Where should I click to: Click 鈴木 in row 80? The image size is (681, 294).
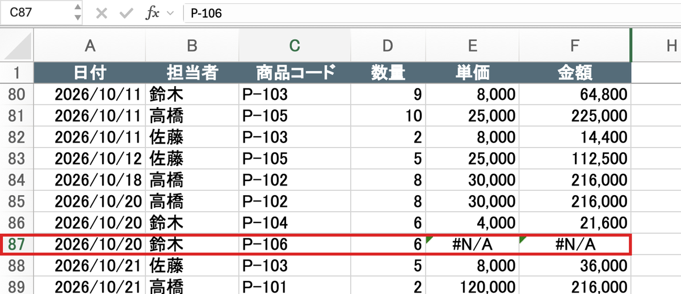point(192,94)
